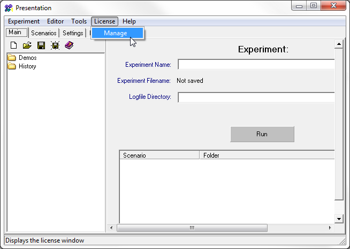This screenshot has height=249, width=350.
Task: Click the Demos tree item label
Action: (28, 58)
